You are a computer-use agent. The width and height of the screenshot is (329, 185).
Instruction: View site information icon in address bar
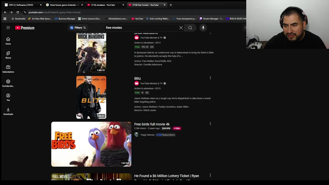click(25, 12)
